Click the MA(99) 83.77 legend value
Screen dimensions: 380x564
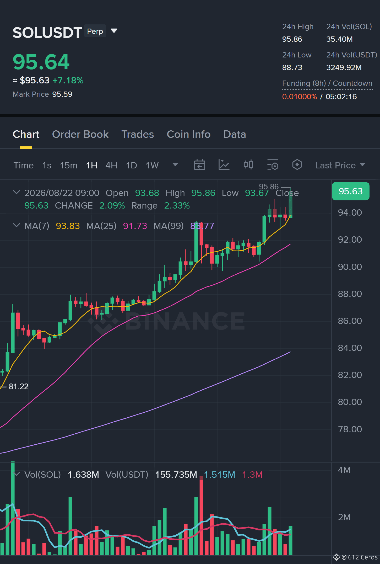pos(202,226)
